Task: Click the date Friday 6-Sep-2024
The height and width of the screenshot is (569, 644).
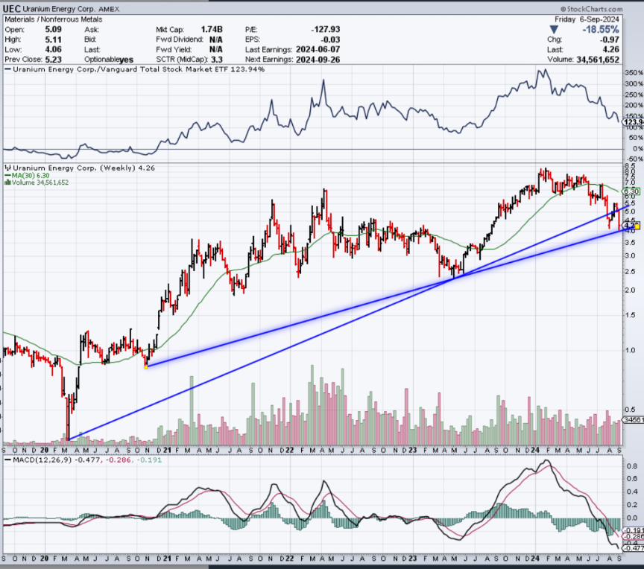Action: [587, 19]
